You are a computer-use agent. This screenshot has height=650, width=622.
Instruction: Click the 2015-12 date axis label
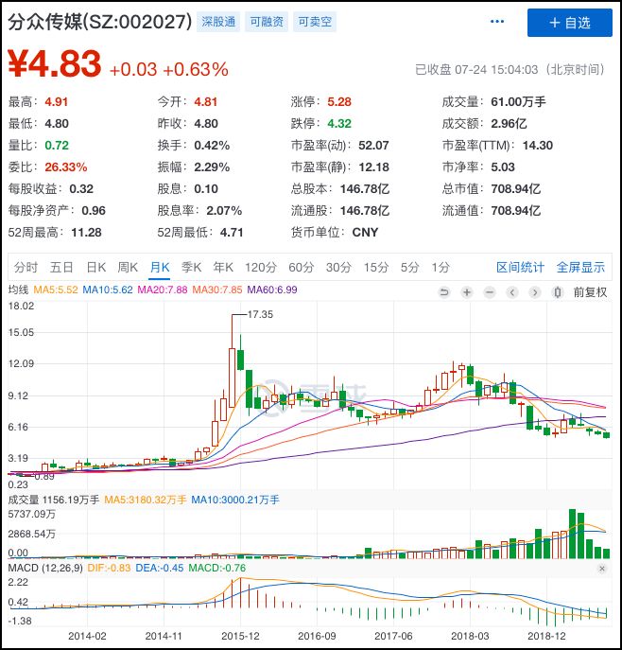click(240, 636)
